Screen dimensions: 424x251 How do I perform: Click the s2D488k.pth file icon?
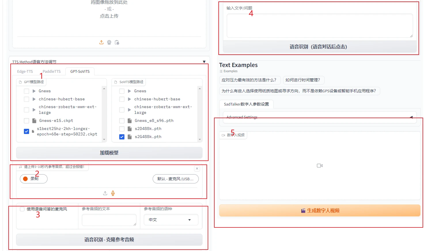[130, 129]
